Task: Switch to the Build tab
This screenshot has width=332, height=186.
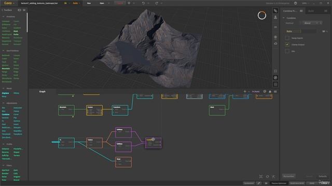Action: pos(311,11)
